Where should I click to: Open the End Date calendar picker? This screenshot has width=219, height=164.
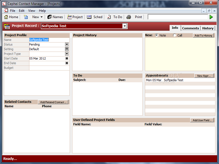(67, 63)
